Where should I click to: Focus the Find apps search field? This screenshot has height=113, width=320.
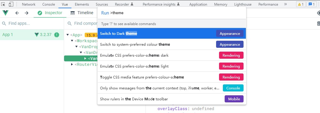pyautogui.click(x=32, y=24)
